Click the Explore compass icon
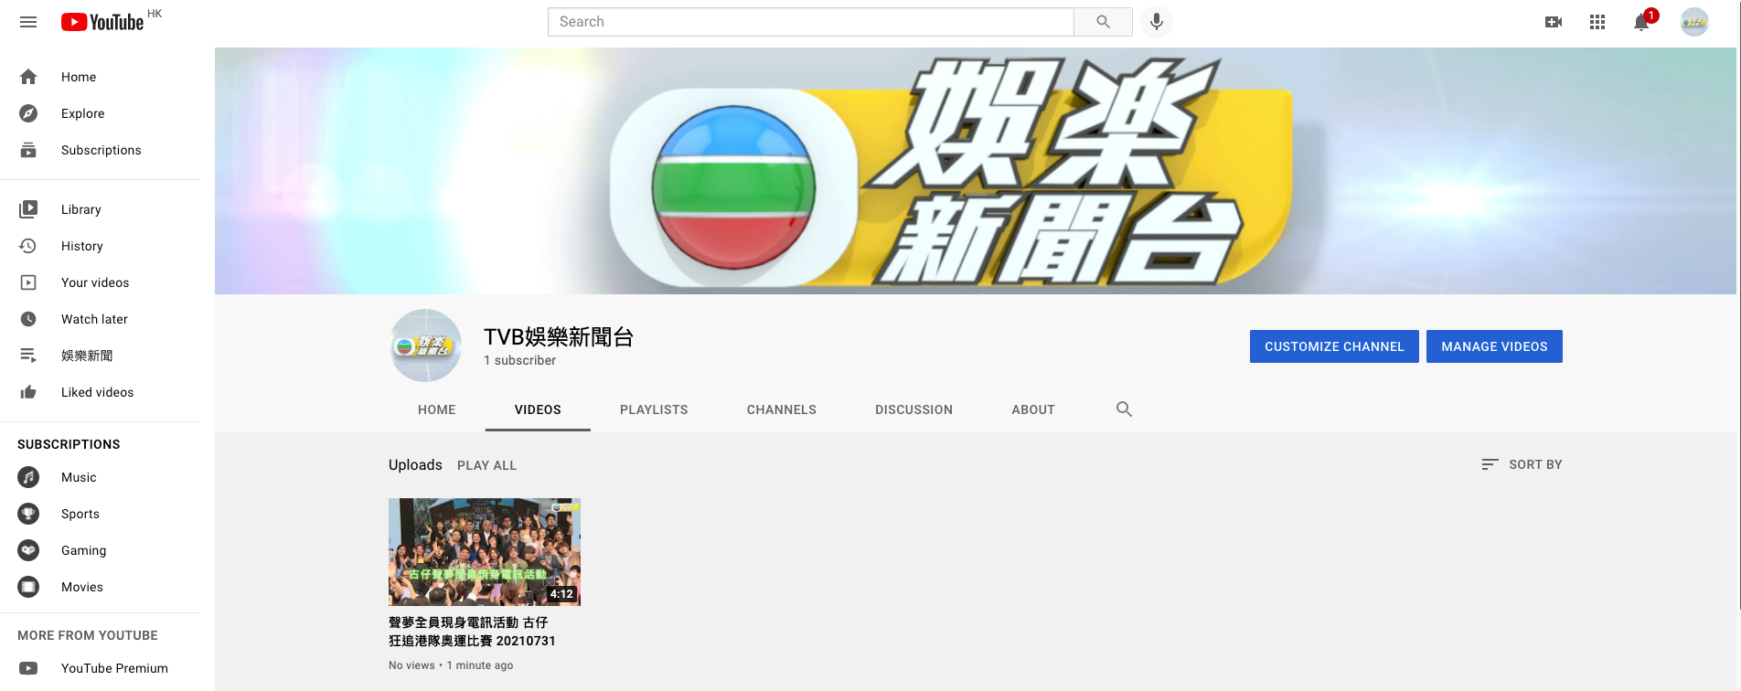 tap(28, 113)
